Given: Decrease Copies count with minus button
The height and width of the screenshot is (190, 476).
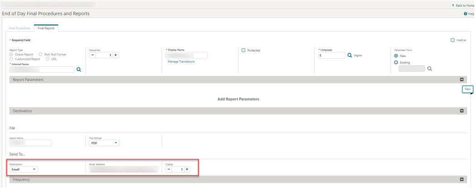Looking at the screenshot, I should [x=169, y=169].
